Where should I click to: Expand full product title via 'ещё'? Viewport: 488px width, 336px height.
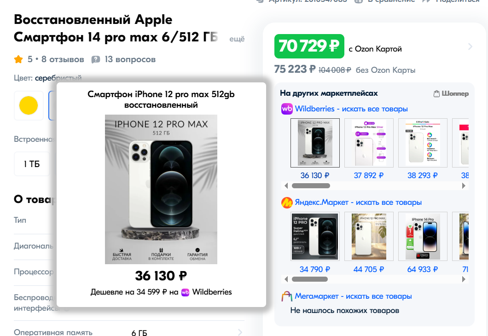237,39
